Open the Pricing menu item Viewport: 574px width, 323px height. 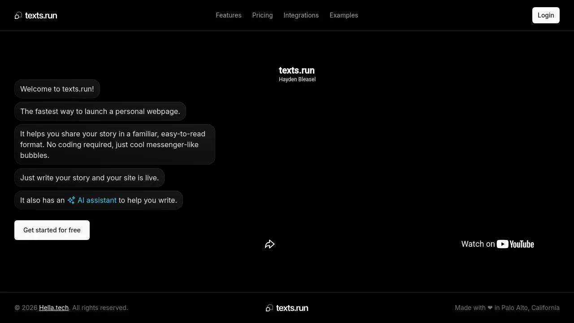click(x=262, y=15)
